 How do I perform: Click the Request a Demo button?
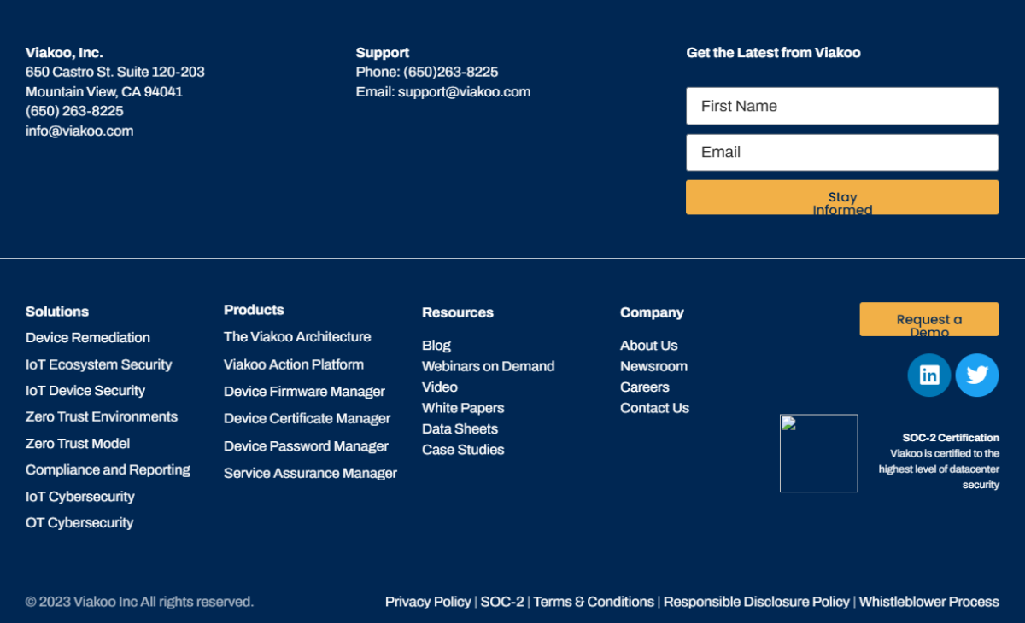pyautogui.click(x=929, y=319)
